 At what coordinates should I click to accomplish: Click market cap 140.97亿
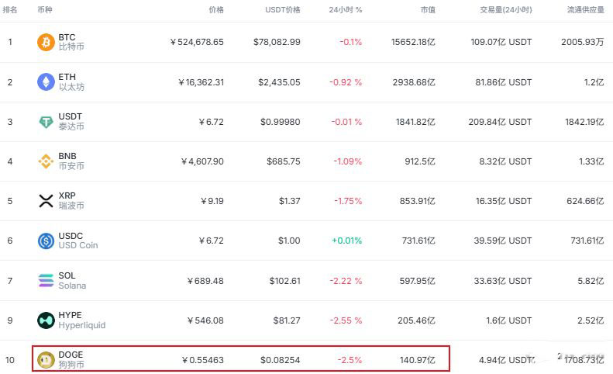tap(418, 360)
